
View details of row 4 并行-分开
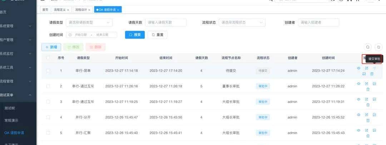pos(359,115)
